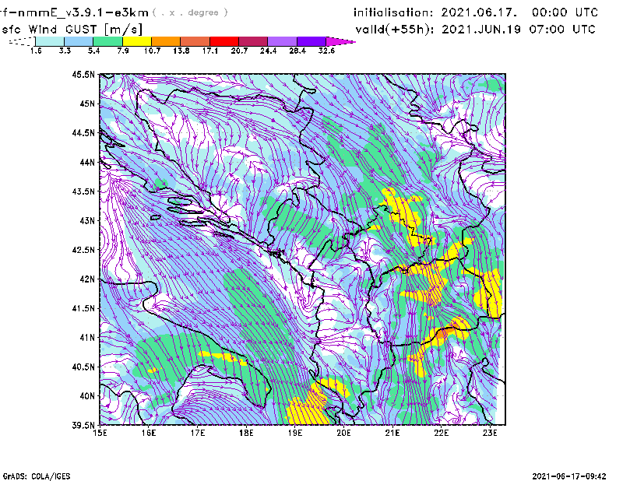This screenshot has height=481, width=623.
Task: Click the 19E longitude label
Action: coord(295,433)
